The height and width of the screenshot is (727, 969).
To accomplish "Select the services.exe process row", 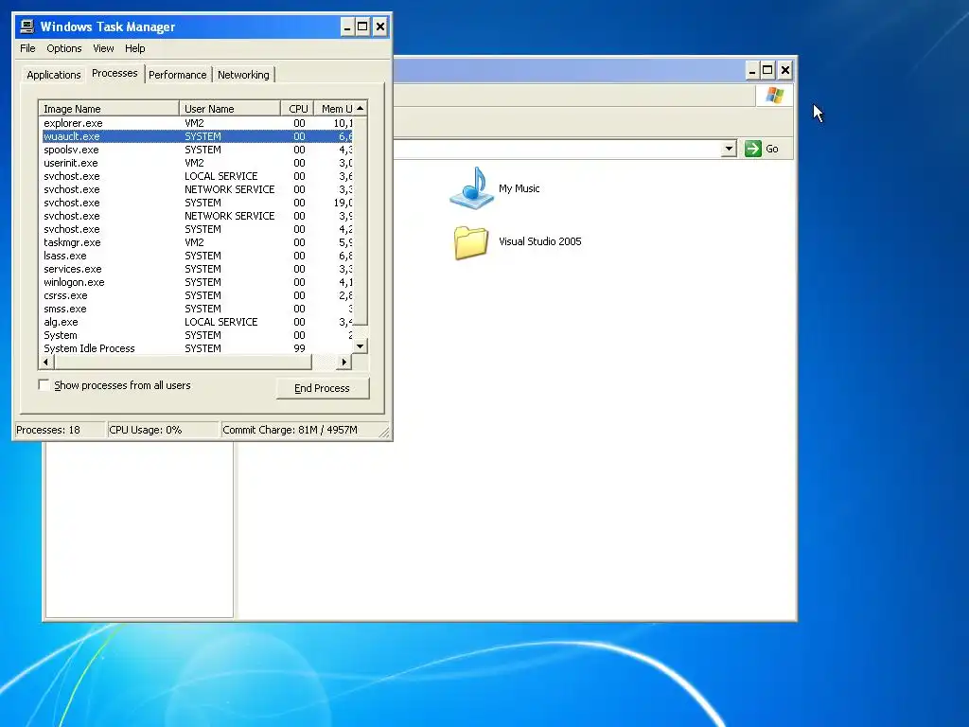I will (x=197, y=269).
